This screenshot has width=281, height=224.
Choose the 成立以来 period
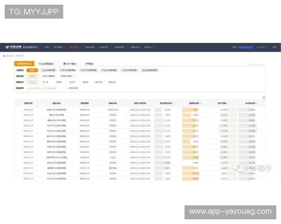[99, 82]
